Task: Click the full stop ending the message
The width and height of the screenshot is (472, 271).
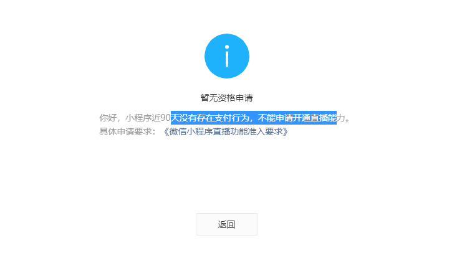Action: point(348,120)
